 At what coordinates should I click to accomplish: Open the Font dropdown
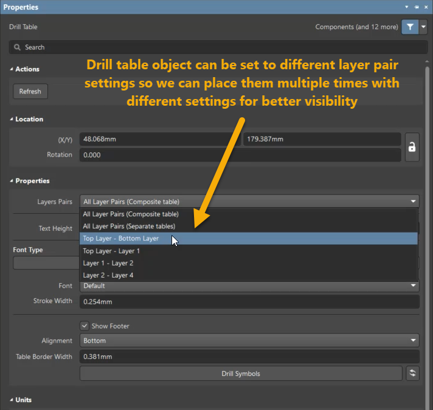click(x=249, y=286)
